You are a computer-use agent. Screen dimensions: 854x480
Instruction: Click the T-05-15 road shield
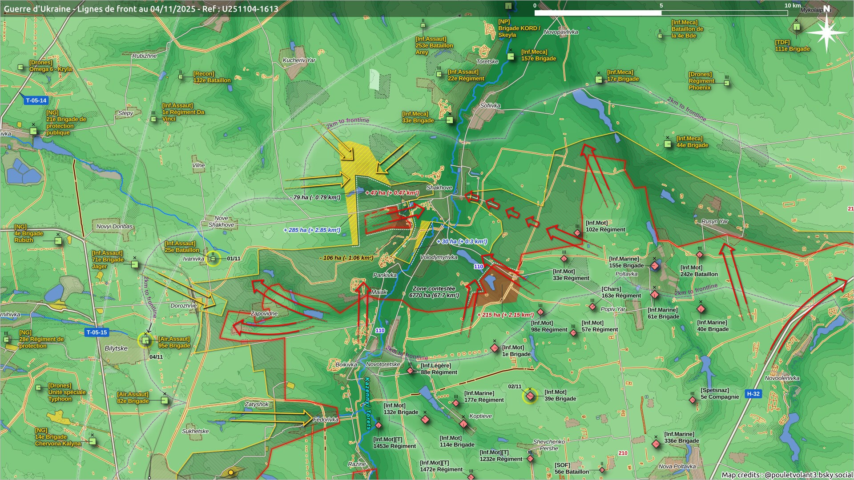(97, 332)
